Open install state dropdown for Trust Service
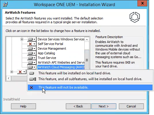 tap(32, 58)
